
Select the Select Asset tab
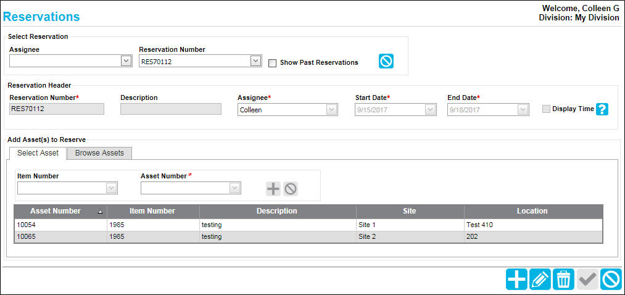[x=38, y=153]
